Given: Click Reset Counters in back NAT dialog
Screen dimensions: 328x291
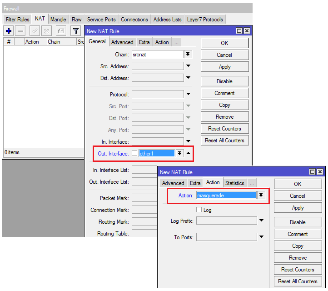Looking at the screenshot, I should [225, 129].
